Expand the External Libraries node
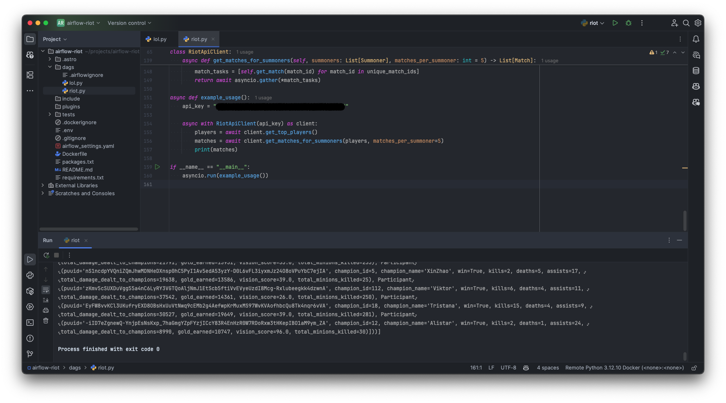The height and width of the screenshot is (403, 726). [43, 185]
